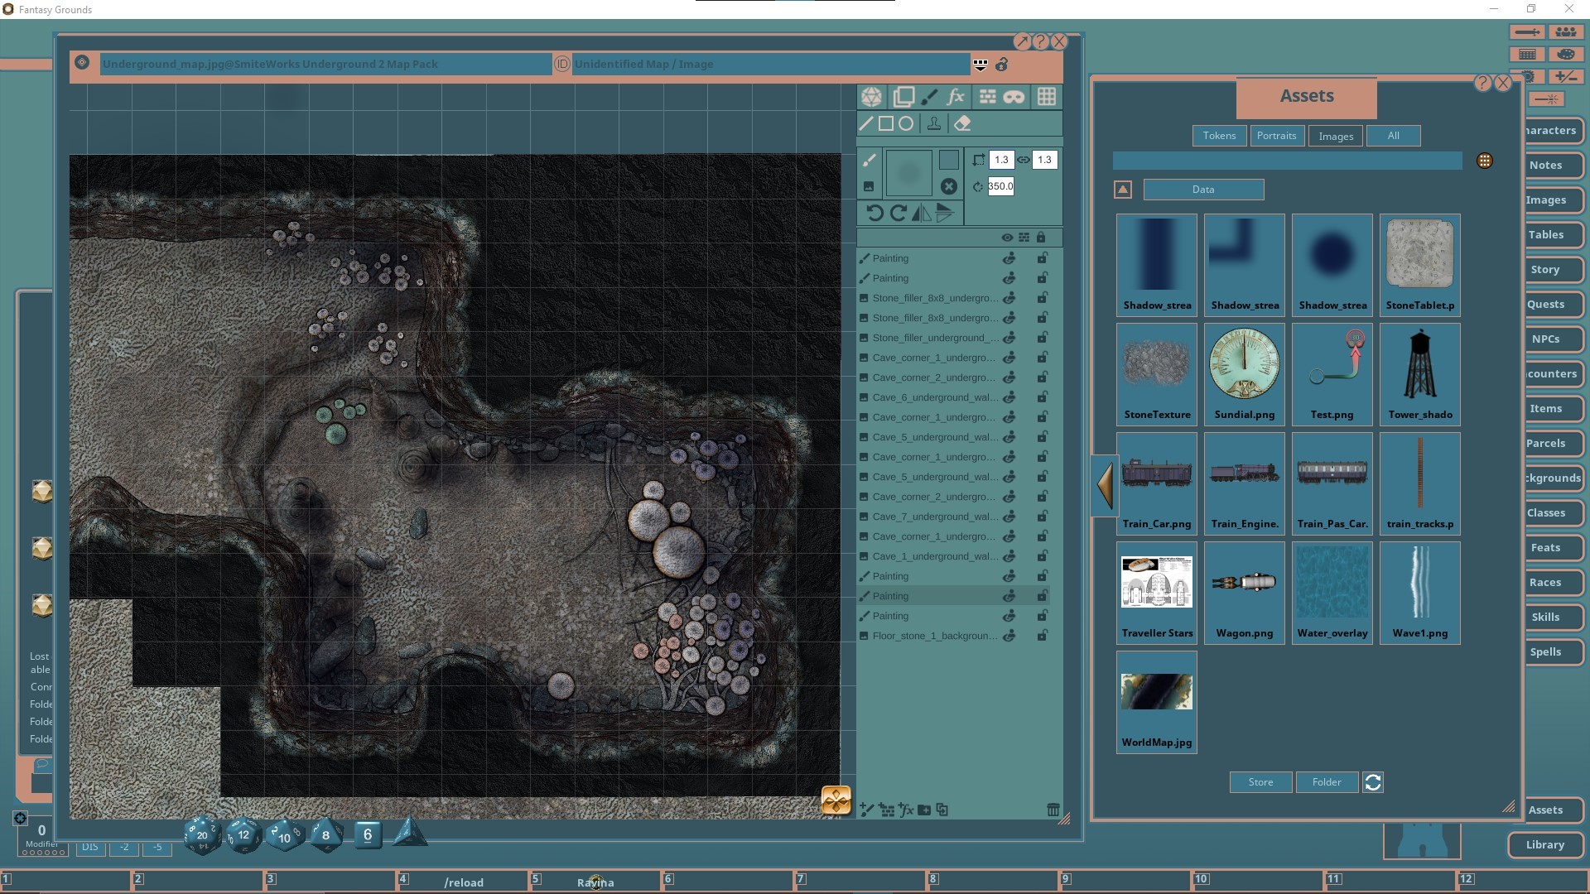The image size is (1590, 894).
Task: Hide the Floor_stone_1_backgroun layer
Action: point(1009,636)
